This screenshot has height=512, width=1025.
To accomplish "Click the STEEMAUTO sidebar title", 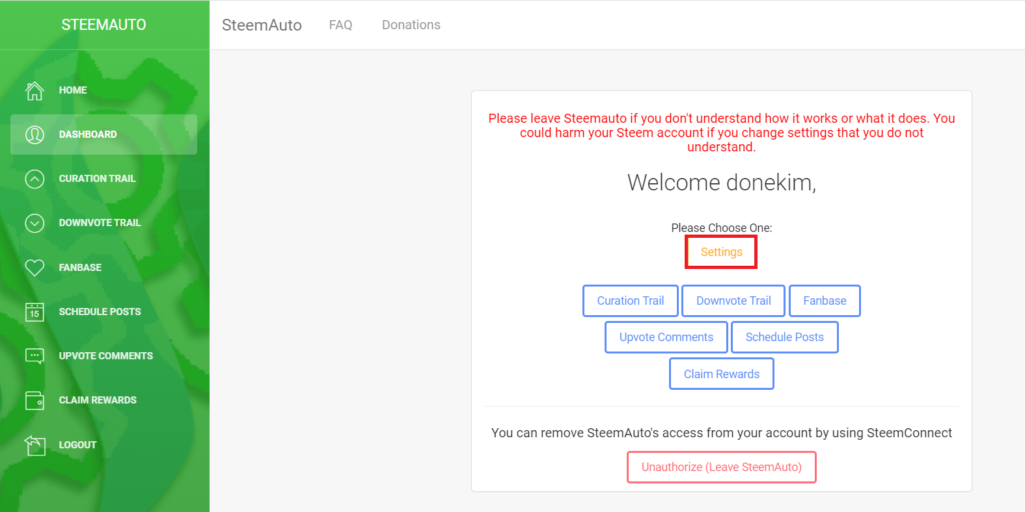I will 103,25.
